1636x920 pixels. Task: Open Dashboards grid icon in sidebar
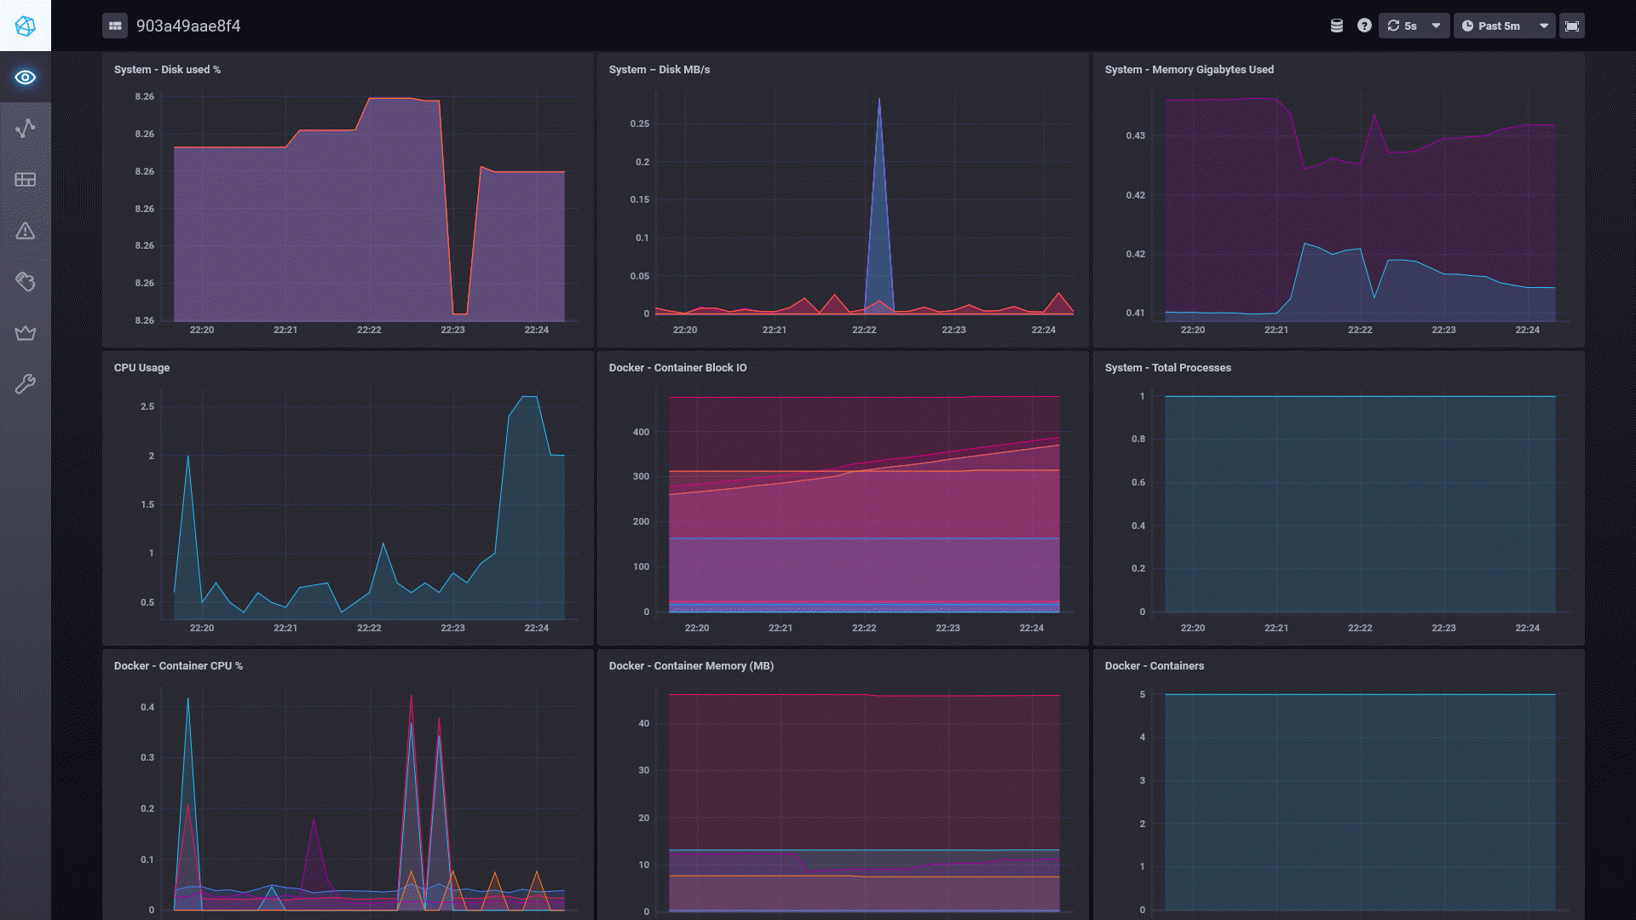tap(26, 180)
